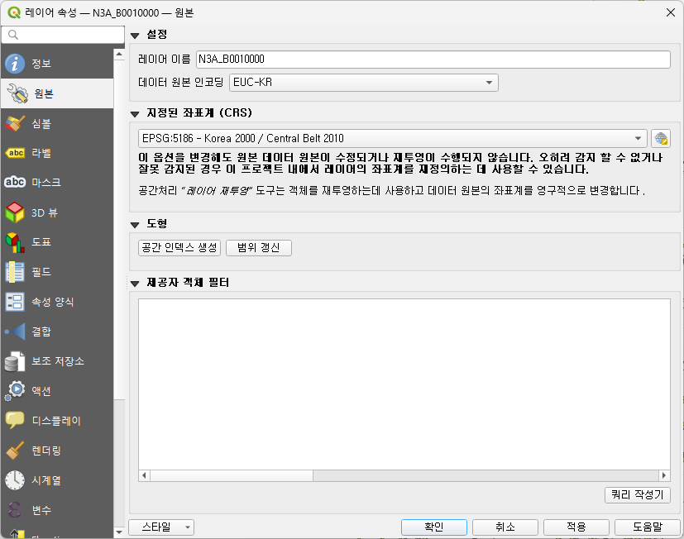Viewport: 684px width, 539px height.
Task: Open the 도표 (Diagrams) chart icon
Action: [15, 242]
